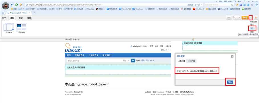
Task: Click the 收藏本站 link at page top
Action: pyautogui.click(x=76, y=39)
